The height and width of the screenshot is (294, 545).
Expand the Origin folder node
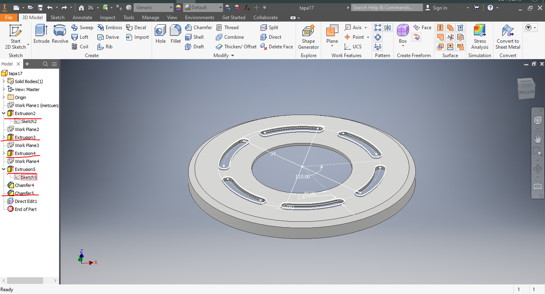pyautogui.click(x=4, y=97)
